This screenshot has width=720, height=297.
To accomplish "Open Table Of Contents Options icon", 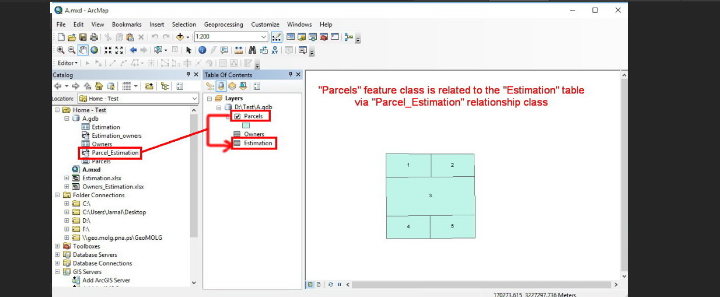I will [256, 86].
